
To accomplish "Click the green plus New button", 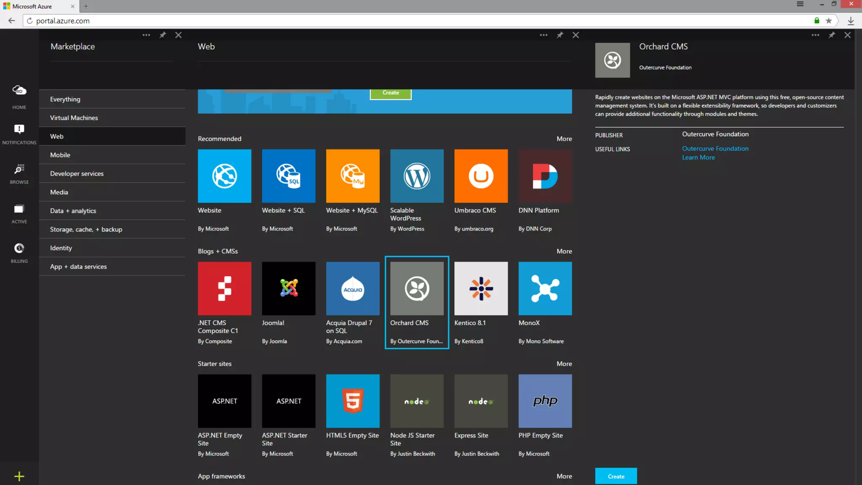I will 19,476.
